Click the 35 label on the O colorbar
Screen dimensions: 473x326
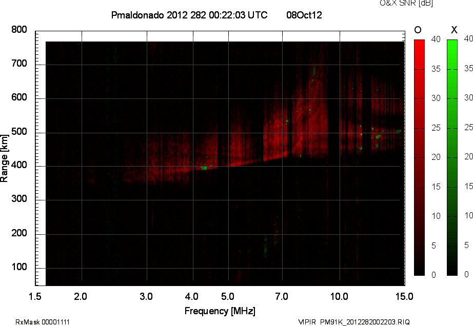[436, 69]
